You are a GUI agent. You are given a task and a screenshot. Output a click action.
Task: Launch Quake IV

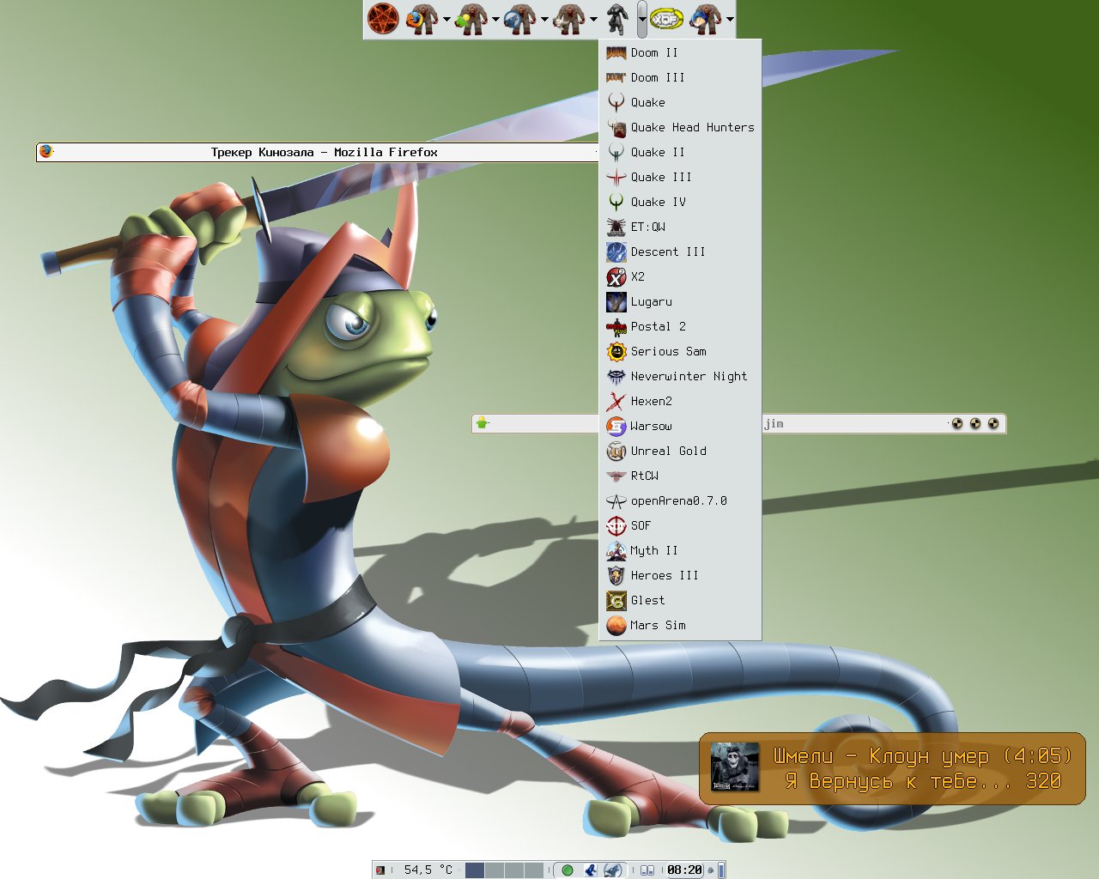pos(680,202)
